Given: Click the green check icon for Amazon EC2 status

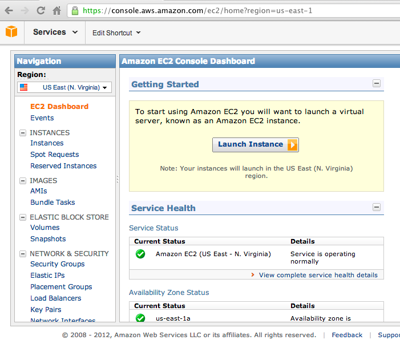Looking at the screenshot, I should [x=140, y=254].
